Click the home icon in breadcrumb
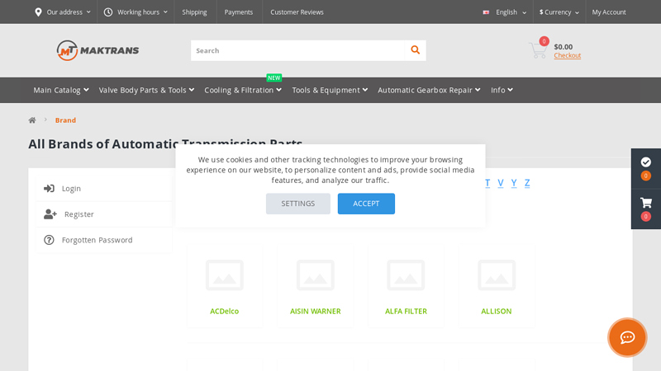The height and width of the screenshot is (371, 661). click(x=32, y=120)
